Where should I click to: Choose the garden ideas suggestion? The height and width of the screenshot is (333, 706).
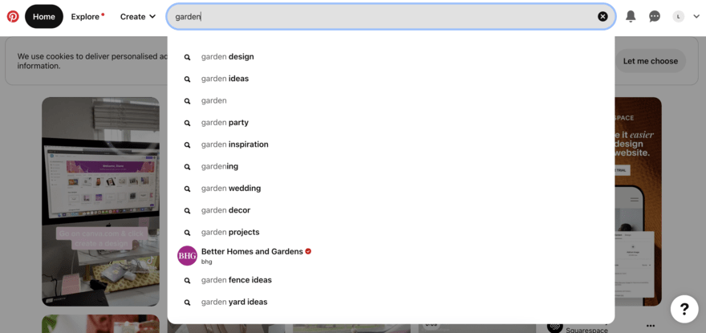tap(225, 79)
